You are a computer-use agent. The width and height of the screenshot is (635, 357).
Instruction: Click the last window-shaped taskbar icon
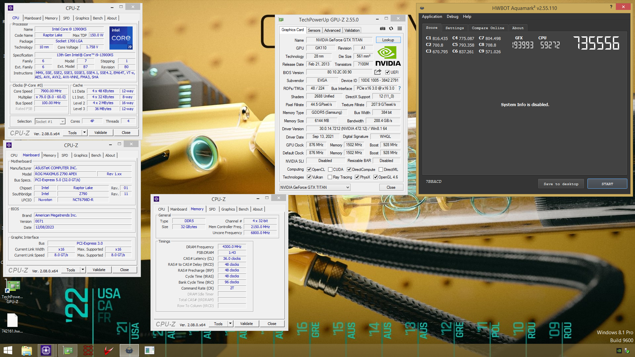pos(149,350)
